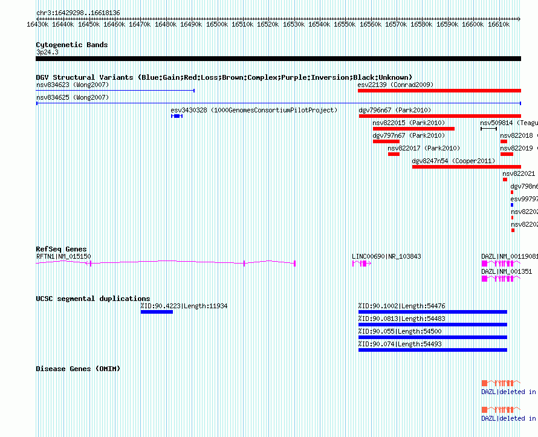This screenshot has height=437, width=538.
Task: Open the nsv509814 variant label
Action: tap(509, 123)
